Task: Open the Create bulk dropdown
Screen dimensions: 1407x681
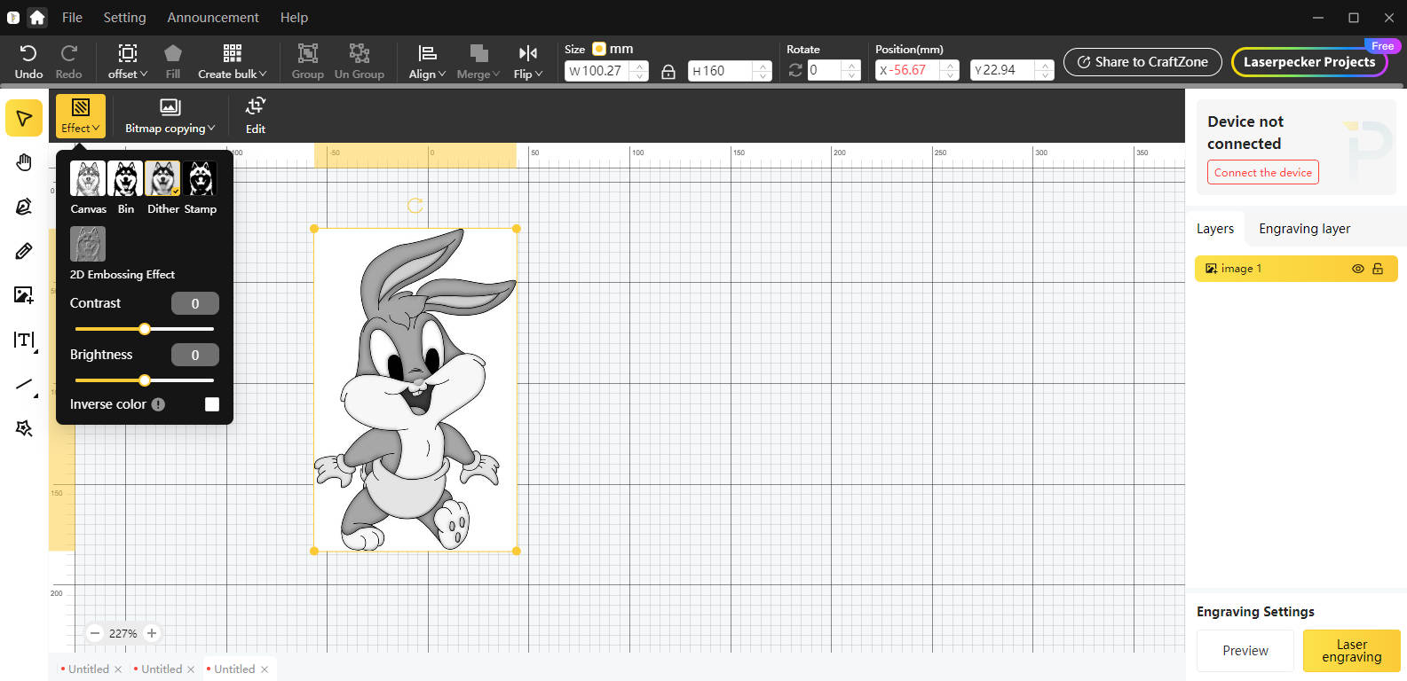Action: (x=232, y=61)
